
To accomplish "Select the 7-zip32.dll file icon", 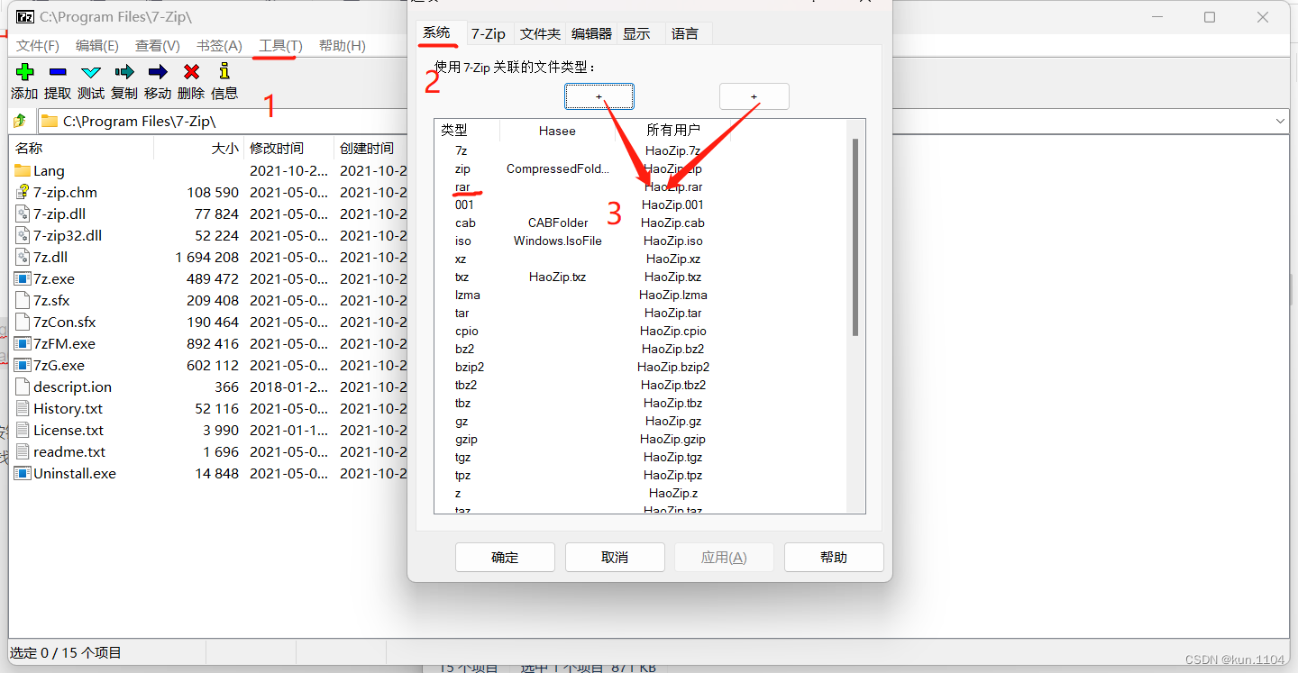I will tap(23, 235).
